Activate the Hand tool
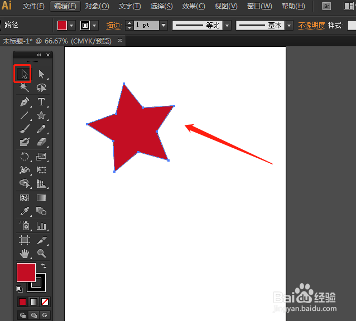 coord(25,254)
